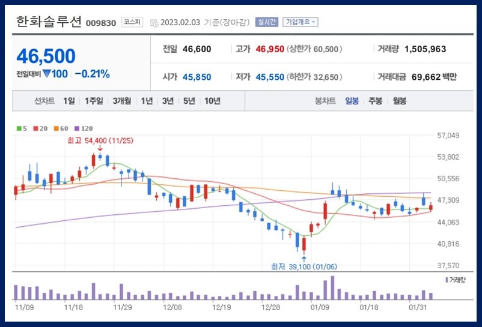Click the previous close value 46,600
This screenshot has width=482, height=327.
click(x=197, y=49)
